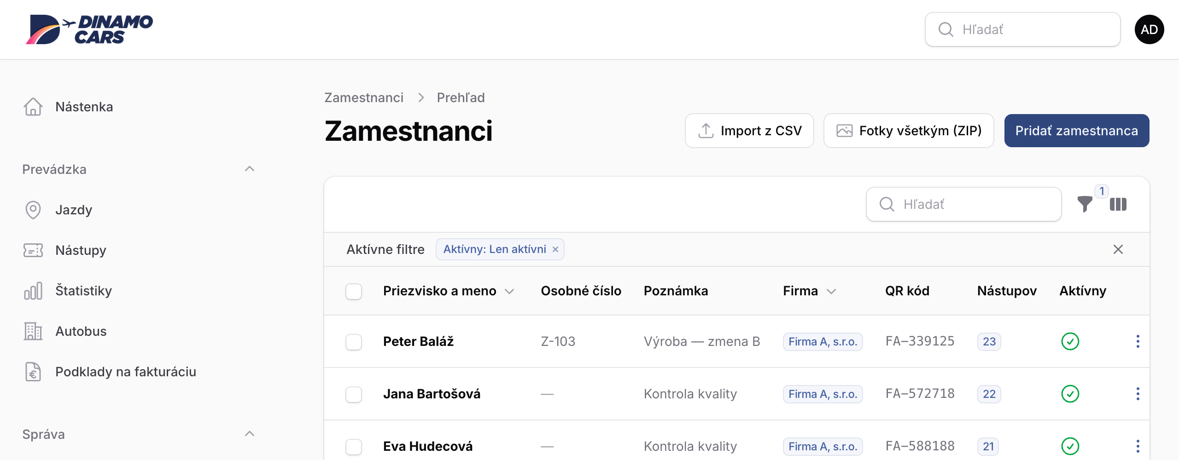
Task: Sort by the Priezvisko a meno column
Action: [x=449, y=291]
